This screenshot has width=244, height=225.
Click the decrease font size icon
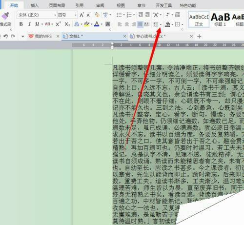[x=88, y=15]
